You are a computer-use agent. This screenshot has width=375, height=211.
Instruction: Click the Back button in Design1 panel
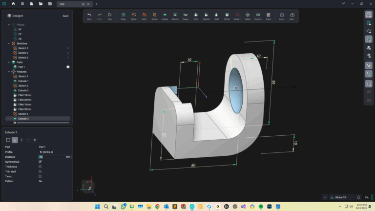click(x=65, y=16)
